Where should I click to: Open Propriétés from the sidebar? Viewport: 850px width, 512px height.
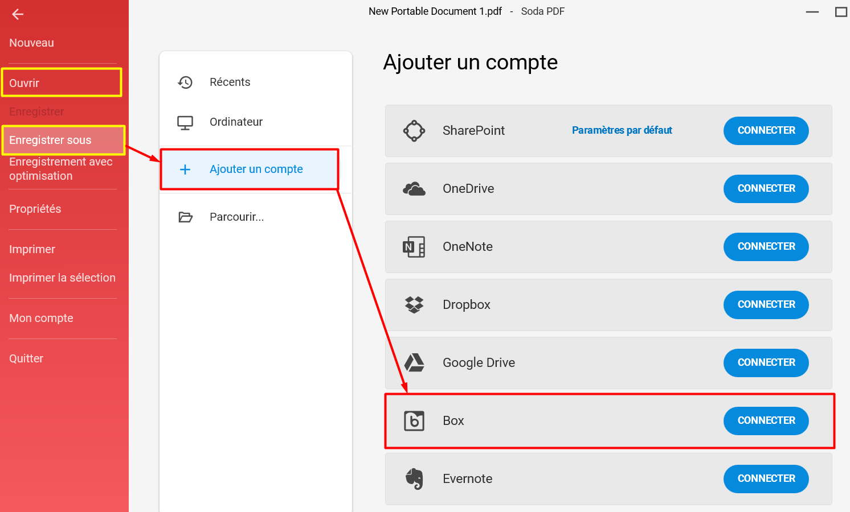35,209
